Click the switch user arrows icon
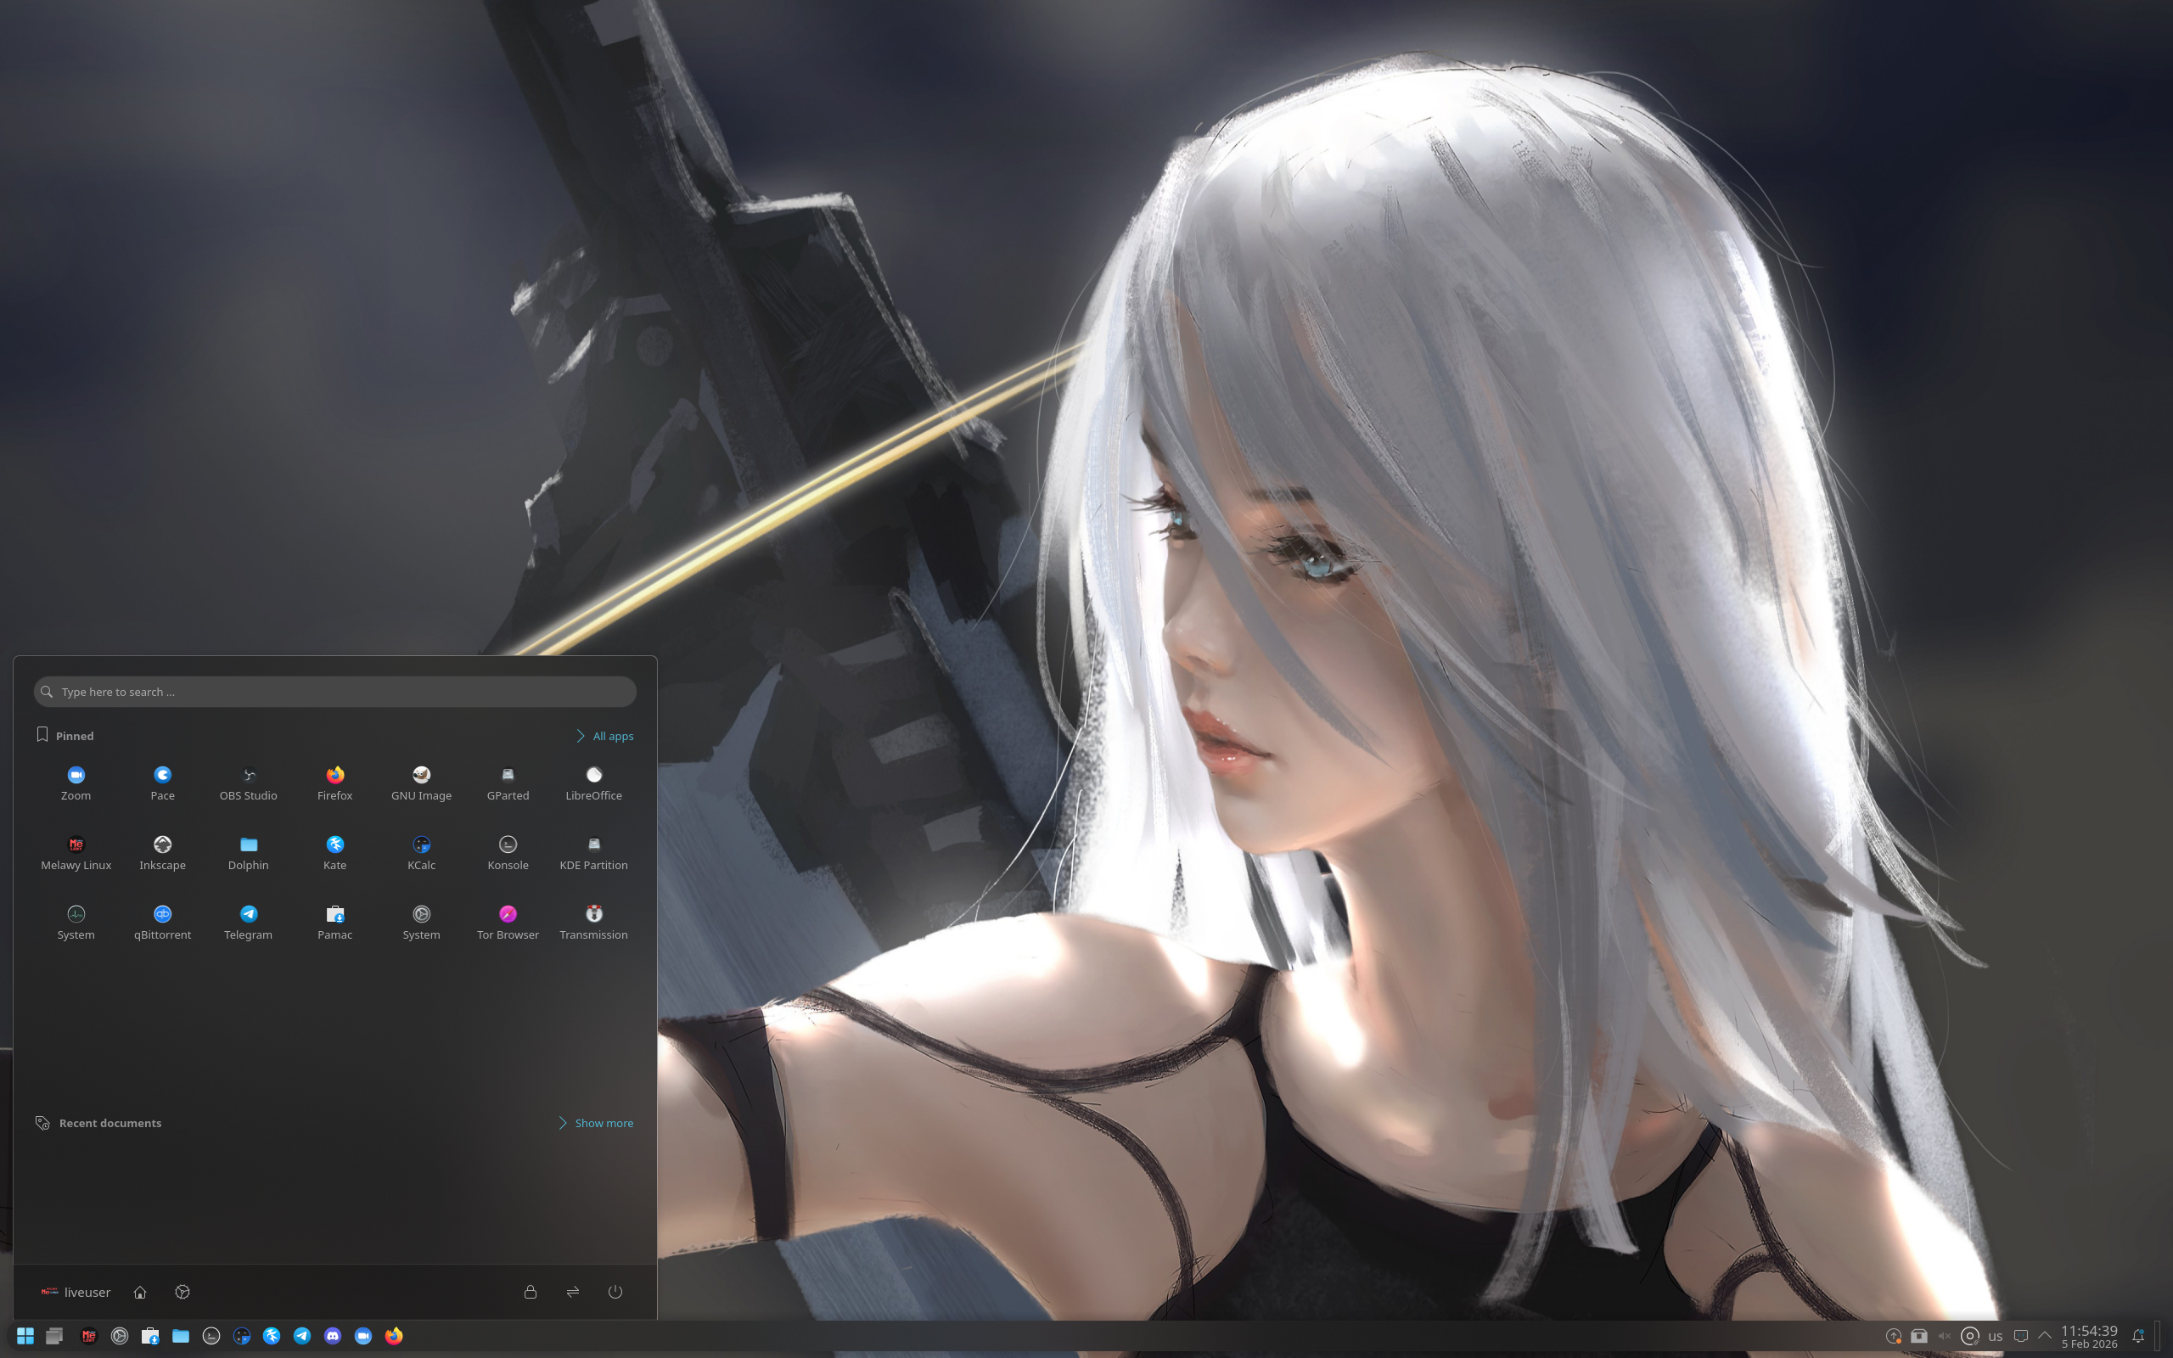 pos(573,1292)
